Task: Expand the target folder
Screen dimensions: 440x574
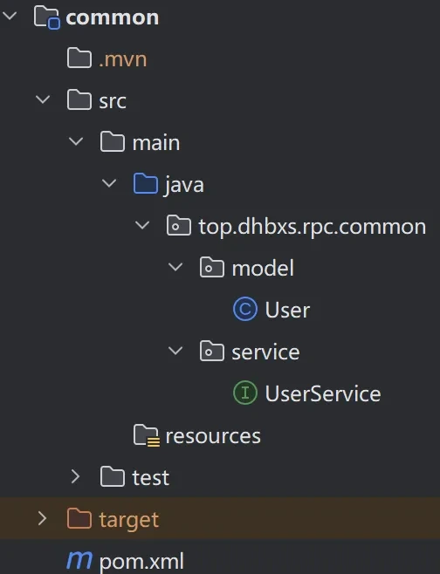Action: [43, 518]
